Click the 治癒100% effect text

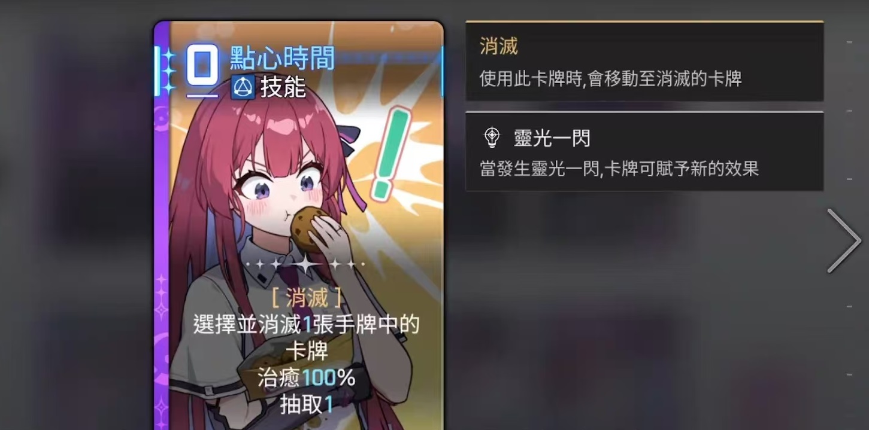(307, 378)
